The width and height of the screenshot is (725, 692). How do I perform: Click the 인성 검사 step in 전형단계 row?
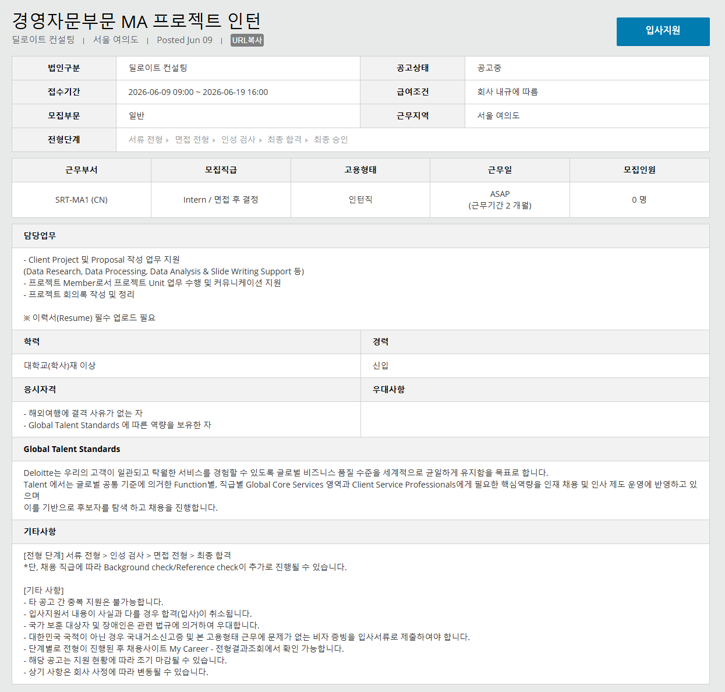coord(238,140)
